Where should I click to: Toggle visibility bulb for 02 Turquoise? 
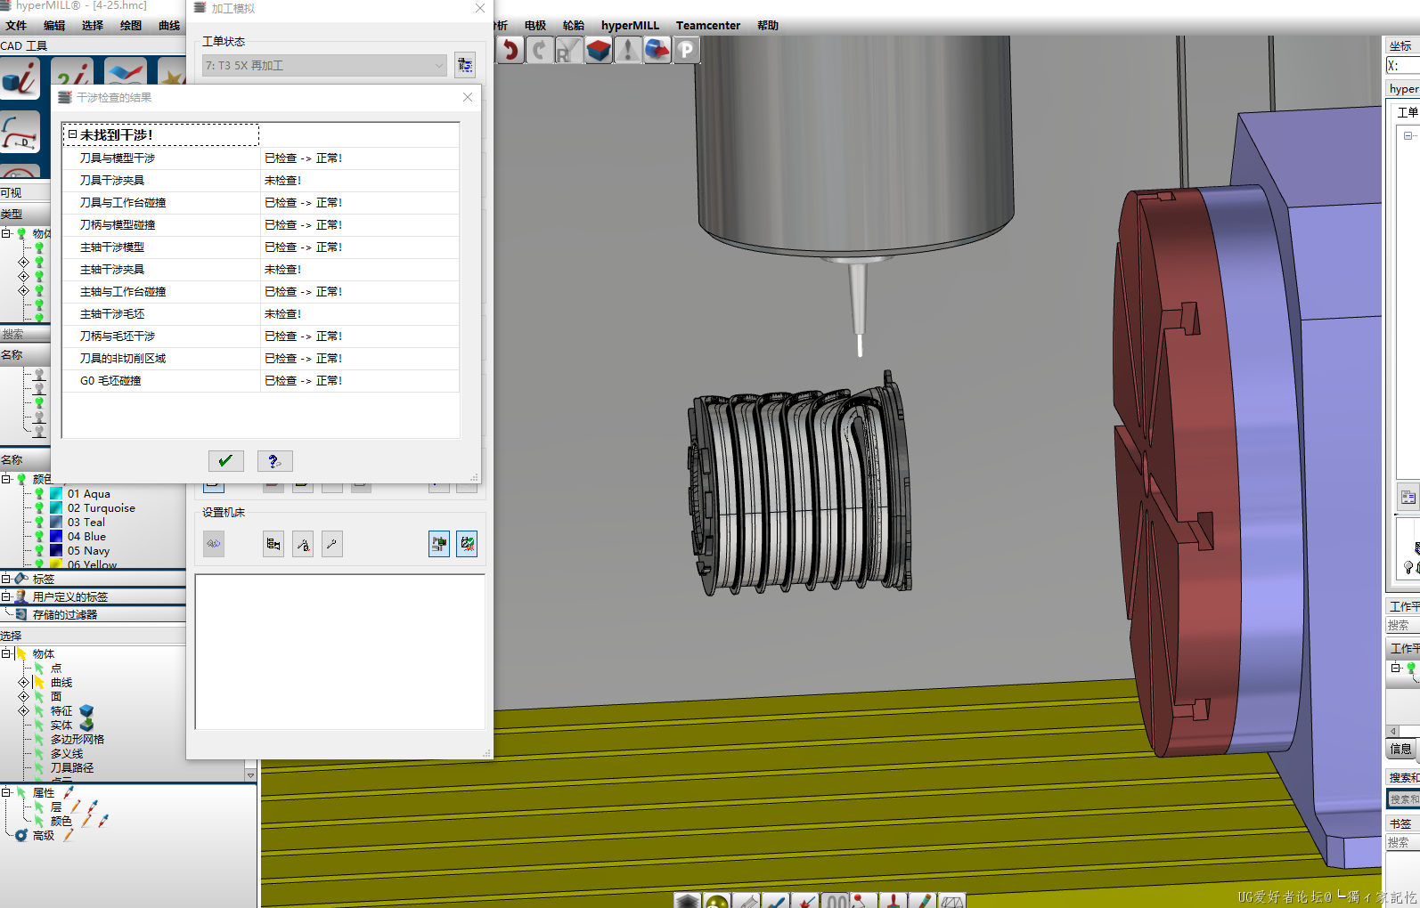coord(39,507)
